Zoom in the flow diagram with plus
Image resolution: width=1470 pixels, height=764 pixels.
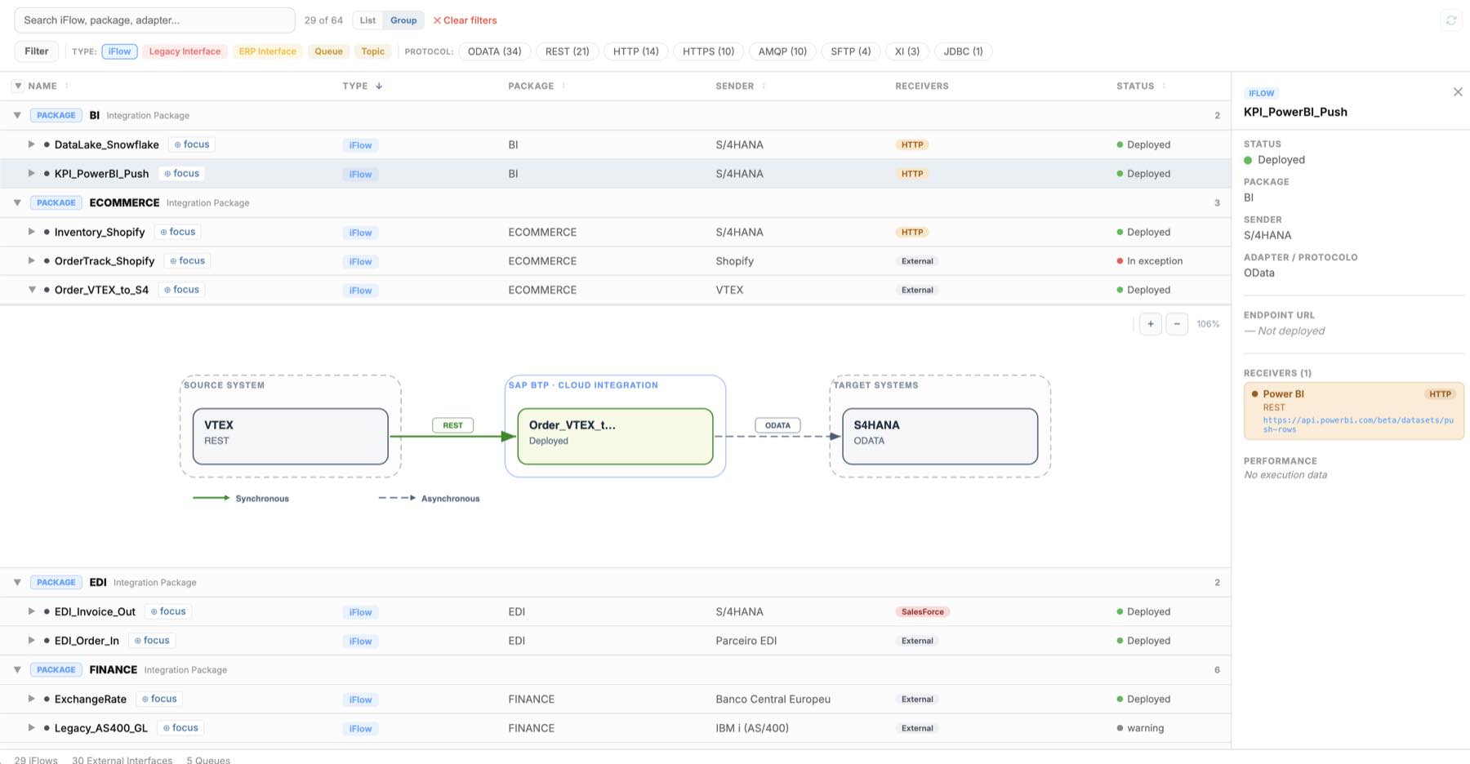coord(1151,324)
